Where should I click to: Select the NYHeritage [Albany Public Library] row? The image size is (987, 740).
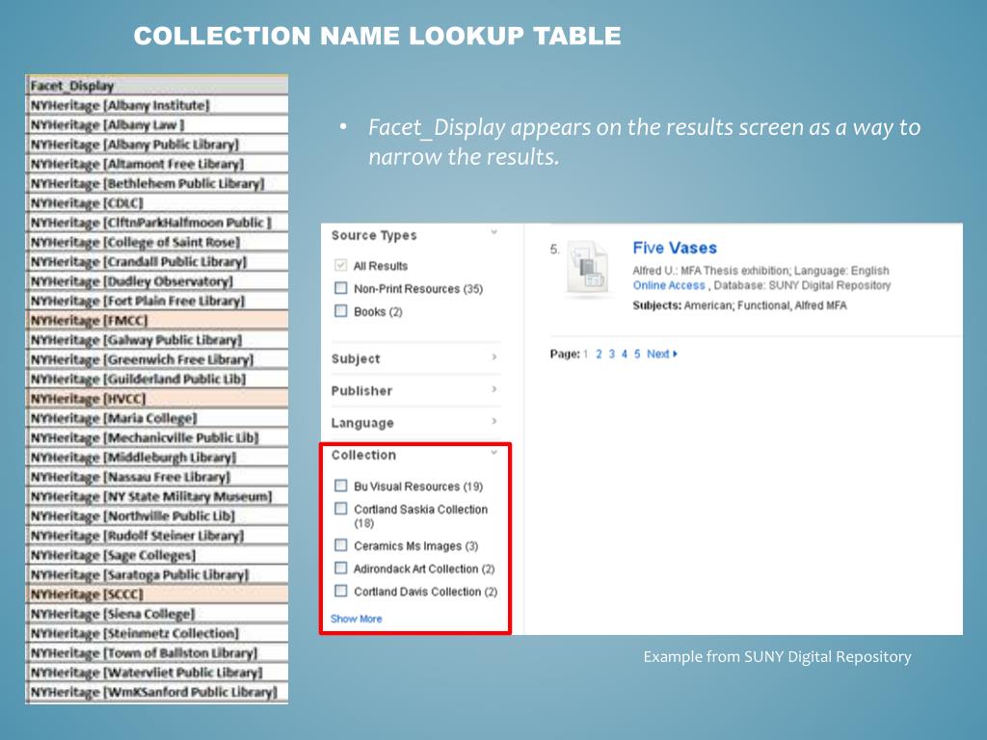[x=157, y=145]
